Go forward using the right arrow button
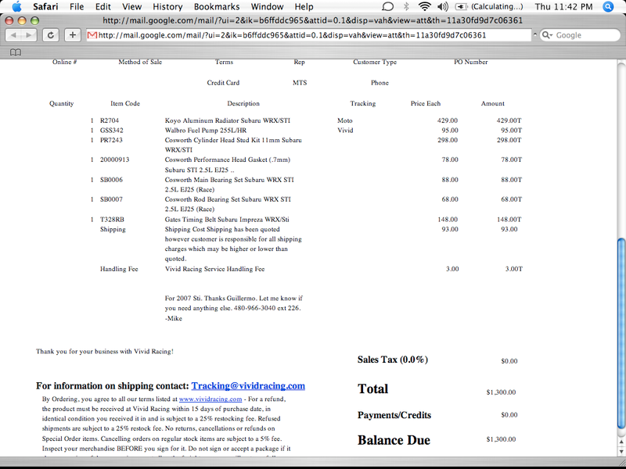 (29, 35)
